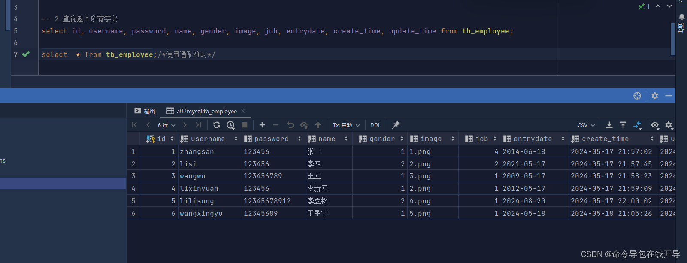Jump to last page of results
The image size is (687, 263).
click(198, 125)
